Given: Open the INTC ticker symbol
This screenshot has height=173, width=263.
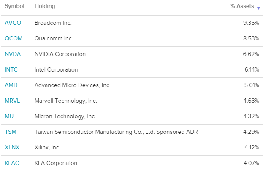Looking at the screenshot, I should (11, 69).
